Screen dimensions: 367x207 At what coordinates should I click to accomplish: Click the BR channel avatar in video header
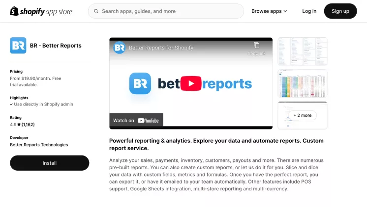coord(119,48)
